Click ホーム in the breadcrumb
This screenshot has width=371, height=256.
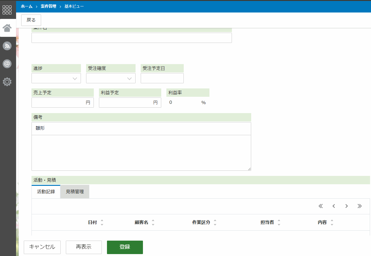[x=26, y=6]
